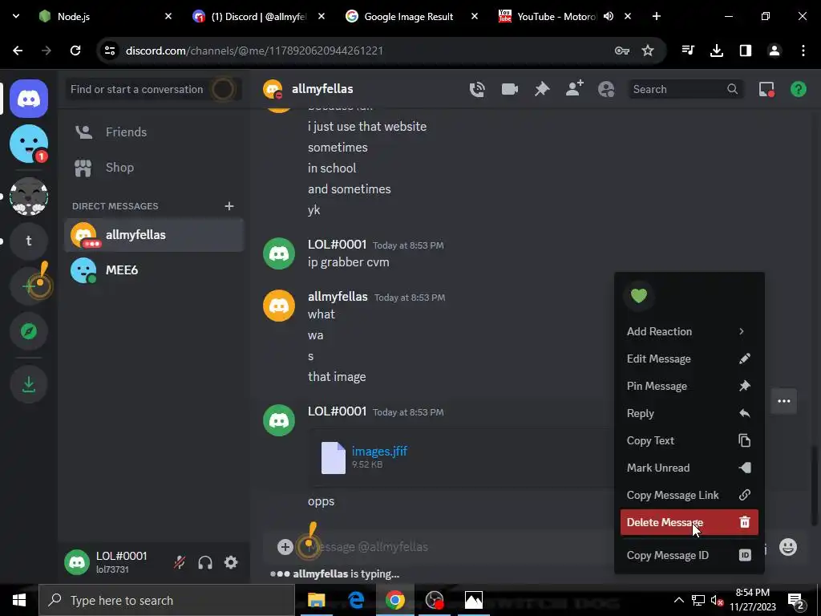The width and height of the screenshot is (821, 616).
Task: Open Chrome downloads icon
Action: pos(717,51)
